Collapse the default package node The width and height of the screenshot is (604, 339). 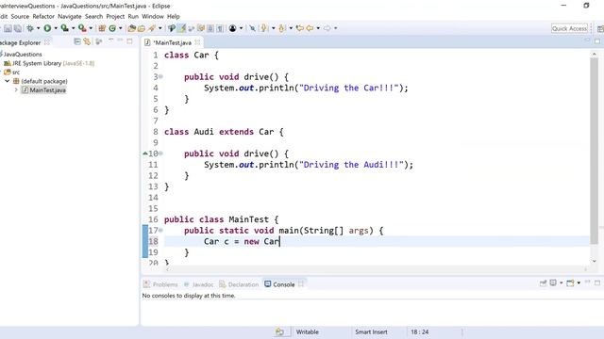pos(7,81)
